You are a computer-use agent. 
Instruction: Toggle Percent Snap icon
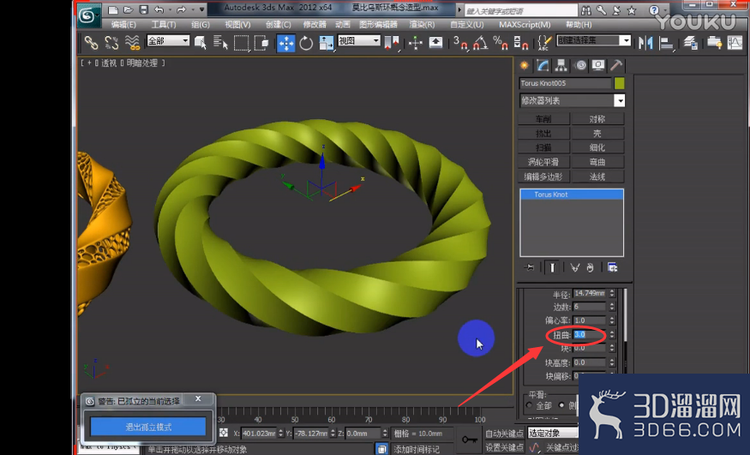coord(501,43)
